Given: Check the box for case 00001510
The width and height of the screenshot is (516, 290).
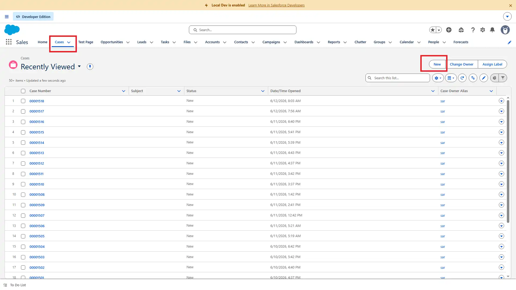Looking at the screenshot, I should [23, 184].
